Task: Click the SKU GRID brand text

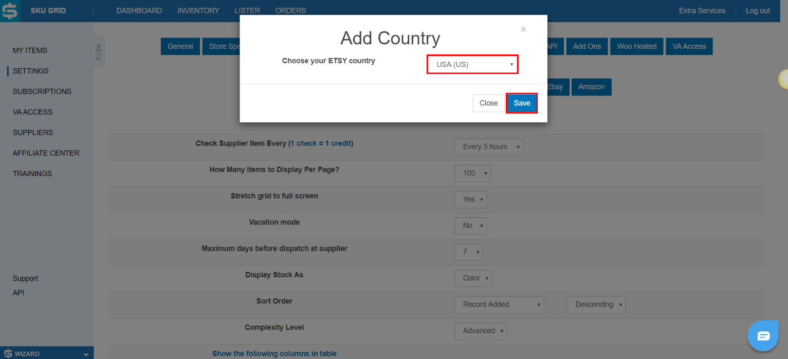Action: click(48, 11)
